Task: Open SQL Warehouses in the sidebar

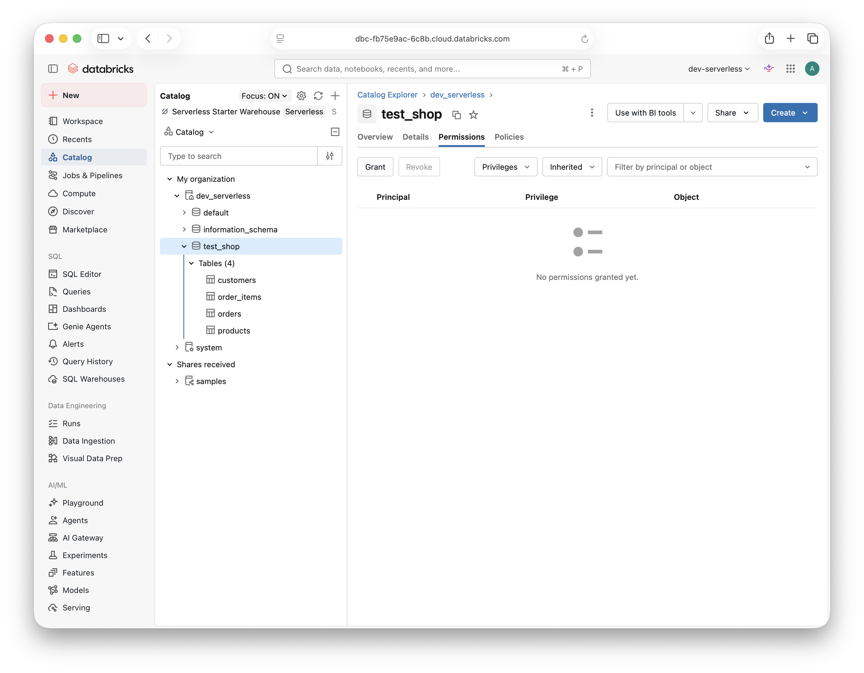Action: 94,379
